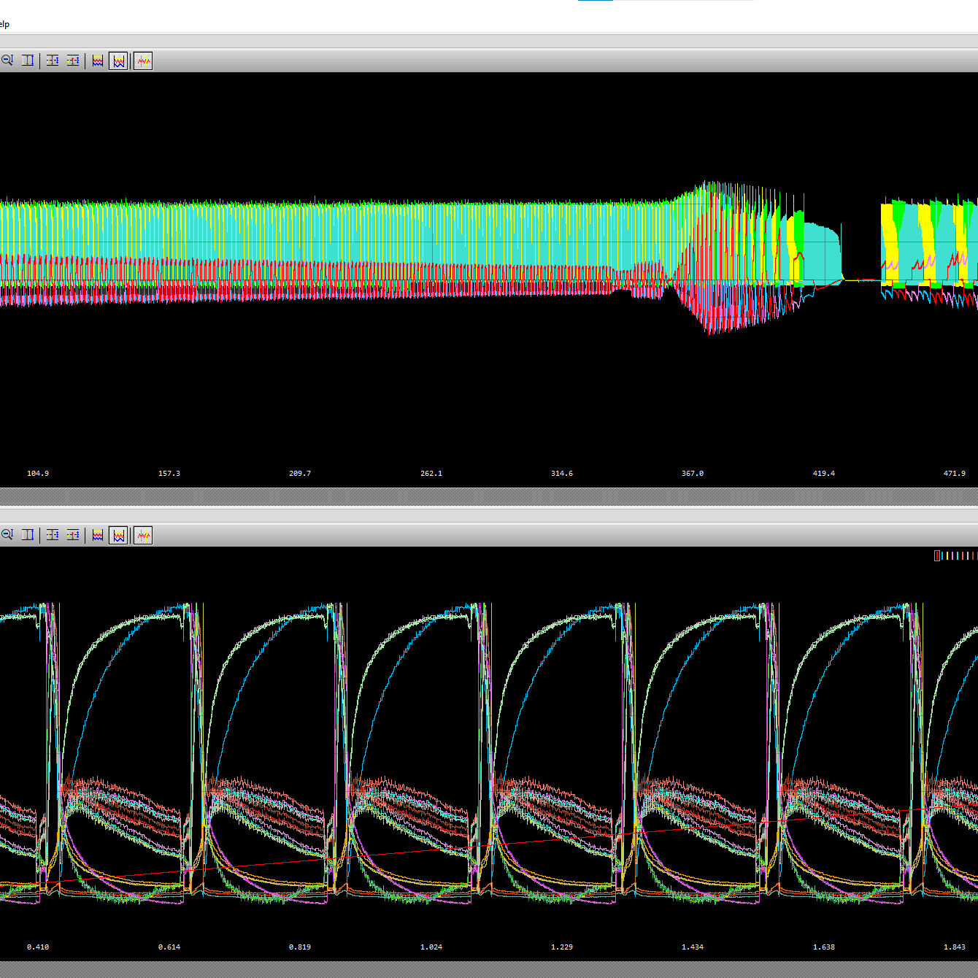Click the 419.4 time label on upper graph
This screenshot has height=978, width=978.
point(824,473)
